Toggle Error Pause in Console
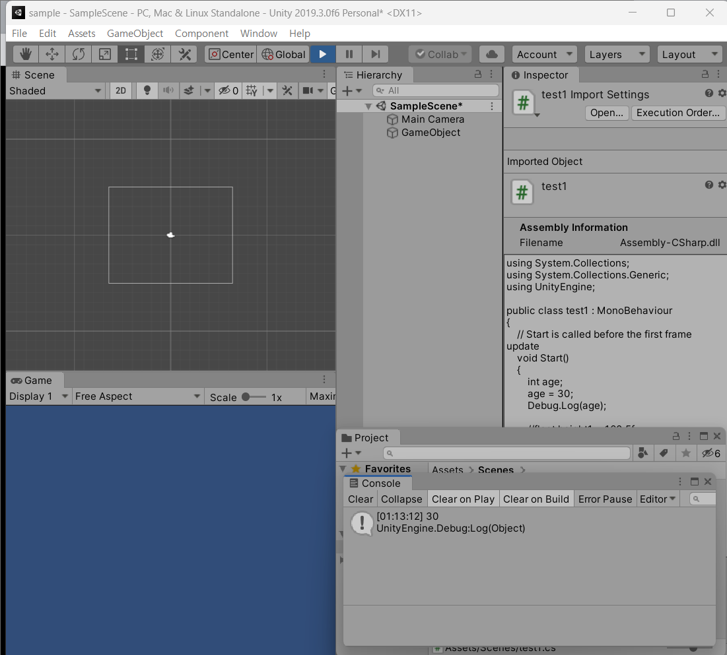Viewport: 727px width, 655px height. [605, 499]
